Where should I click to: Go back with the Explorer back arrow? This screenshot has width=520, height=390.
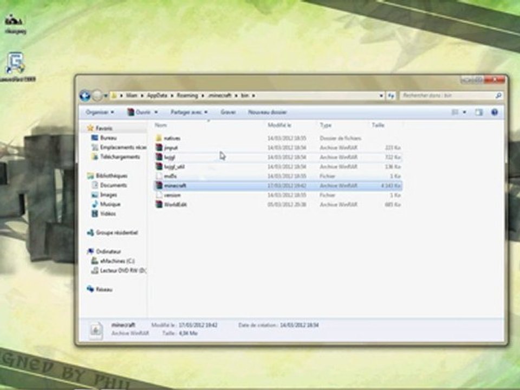pyautogui.click(x=85, y=95)
